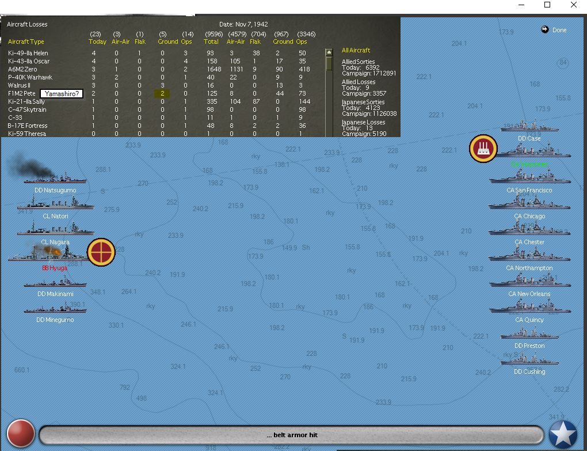The width and height of the screenshot is (587, 451).
Task: Sort by the Total column header
Action: click(x=211, y=41)
